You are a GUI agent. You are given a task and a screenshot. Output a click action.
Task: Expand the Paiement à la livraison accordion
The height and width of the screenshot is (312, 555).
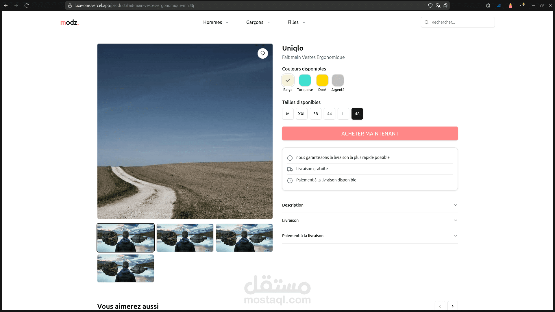point(370,236)
